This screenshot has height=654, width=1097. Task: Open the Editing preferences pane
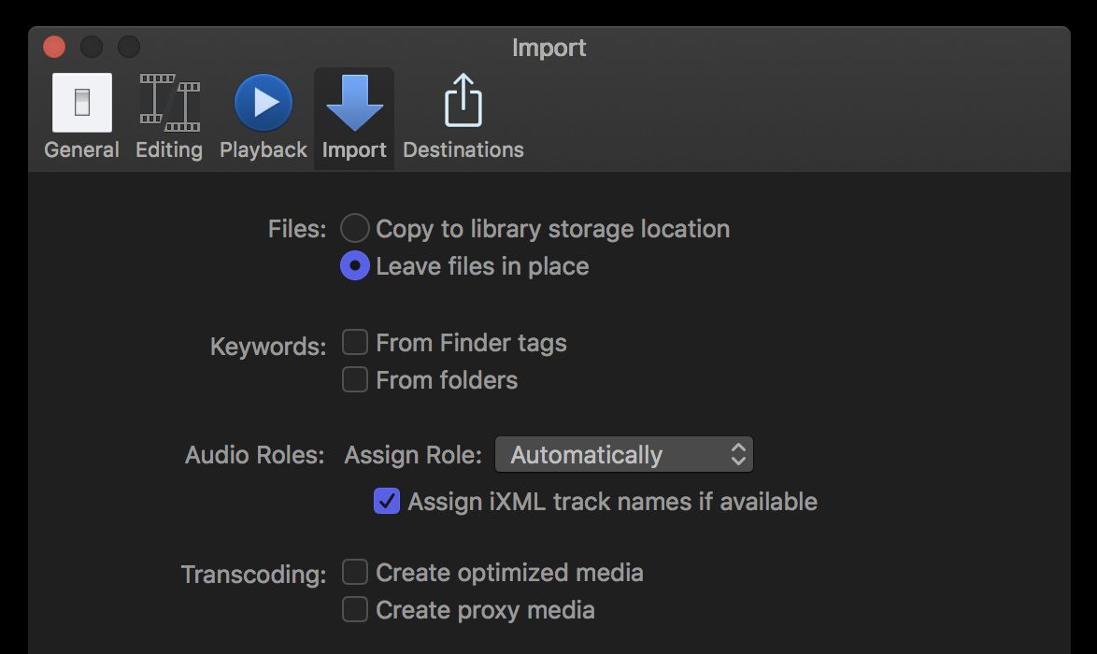pyautogui.click(x=169, y=117)
